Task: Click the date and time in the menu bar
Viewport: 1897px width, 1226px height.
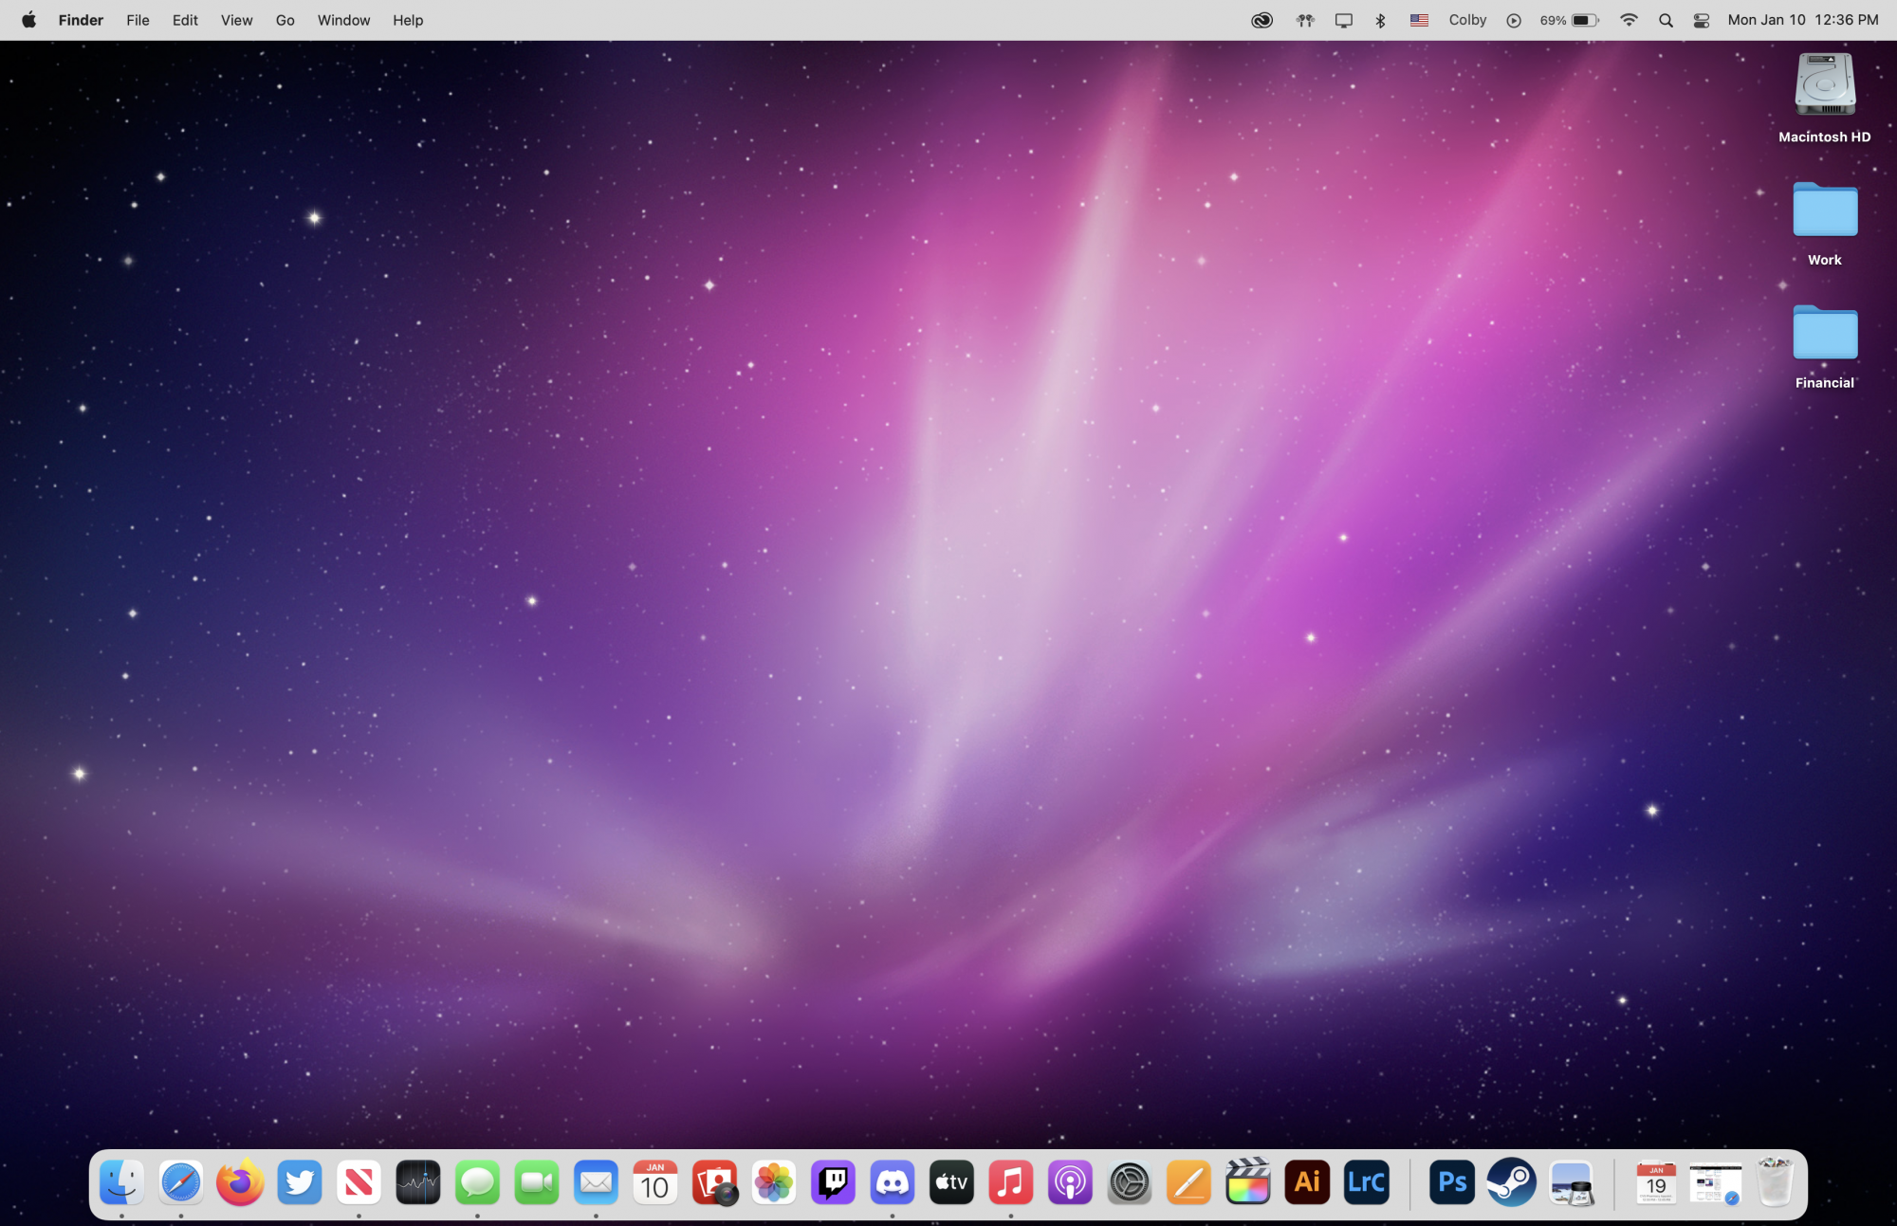Action: [x=1802, y=20]
